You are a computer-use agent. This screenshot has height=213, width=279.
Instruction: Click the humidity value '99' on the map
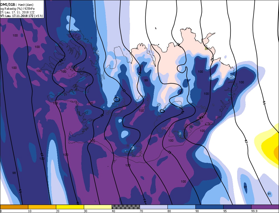click(x=146, y=80)
